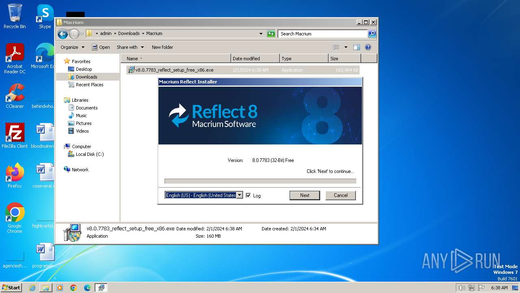Screen dimensions: 520x293
Task: Show the preview pane
Action: pyautogui.click(x=357, y=47)
